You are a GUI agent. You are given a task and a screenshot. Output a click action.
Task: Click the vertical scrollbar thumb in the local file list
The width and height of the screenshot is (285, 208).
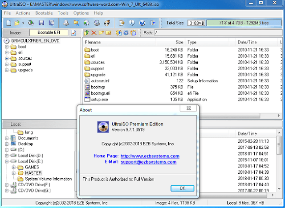point(279,145)
